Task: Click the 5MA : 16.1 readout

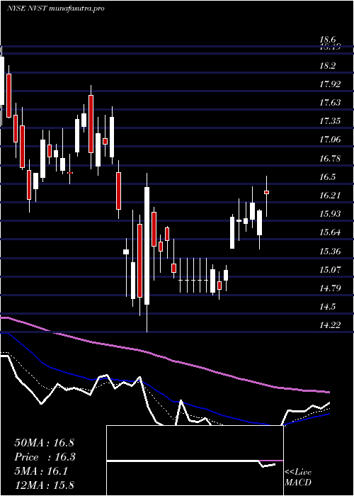Action: [41, 471]
